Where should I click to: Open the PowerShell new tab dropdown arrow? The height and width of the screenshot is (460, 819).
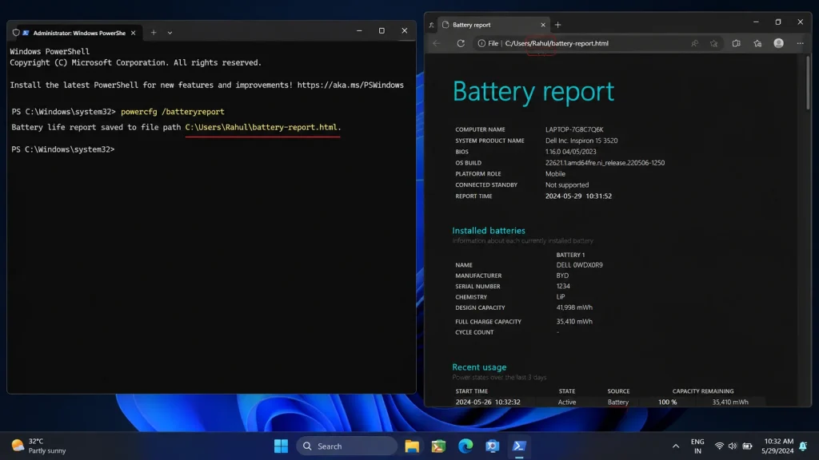[x=170, y=32]
